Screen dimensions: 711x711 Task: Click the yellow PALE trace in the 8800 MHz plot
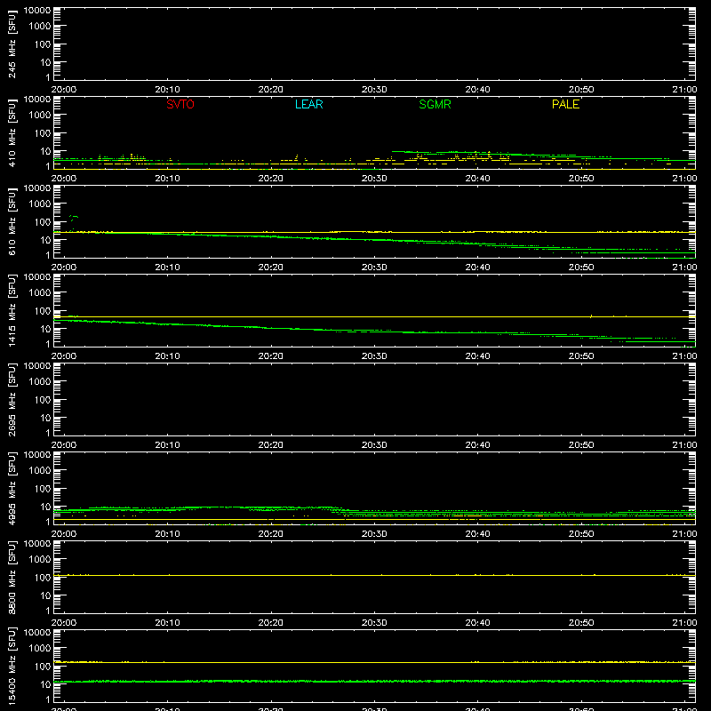(x=374, y=575)
